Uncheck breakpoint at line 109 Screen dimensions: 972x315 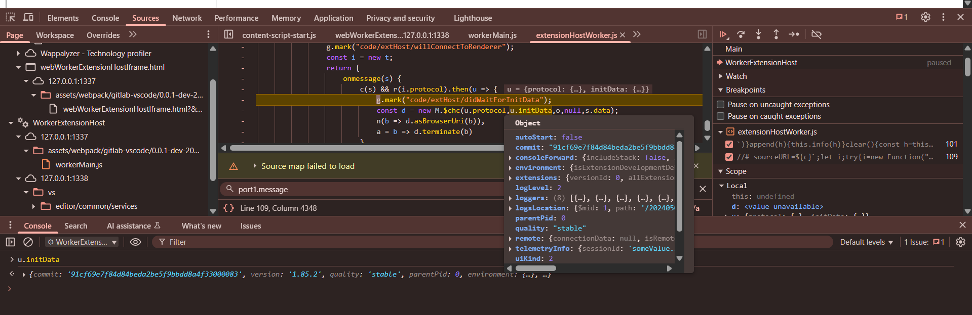pyautogui.click(x=729, y=157)
